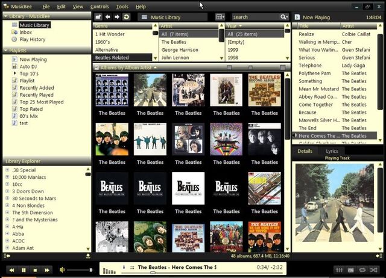Collapse the Library - MusicBee section
Viewport: 386px width, 278px height.
coord(5,16)
